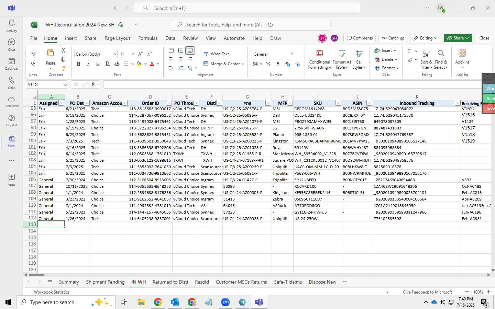The height and width of the screenshot is (309, 495).
Task: Open Calls in Teams sidebar
Action: click(x=11, y=83)
